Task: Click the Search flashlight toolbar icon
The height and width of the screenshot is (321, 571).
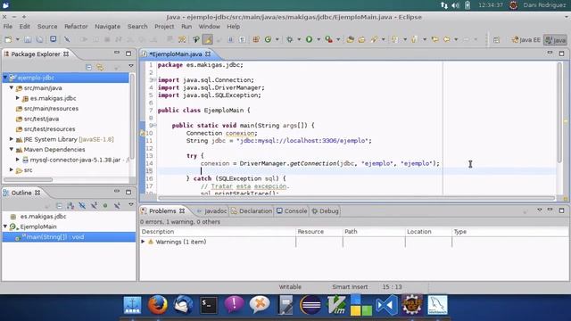Action: [x=374, y=39]
